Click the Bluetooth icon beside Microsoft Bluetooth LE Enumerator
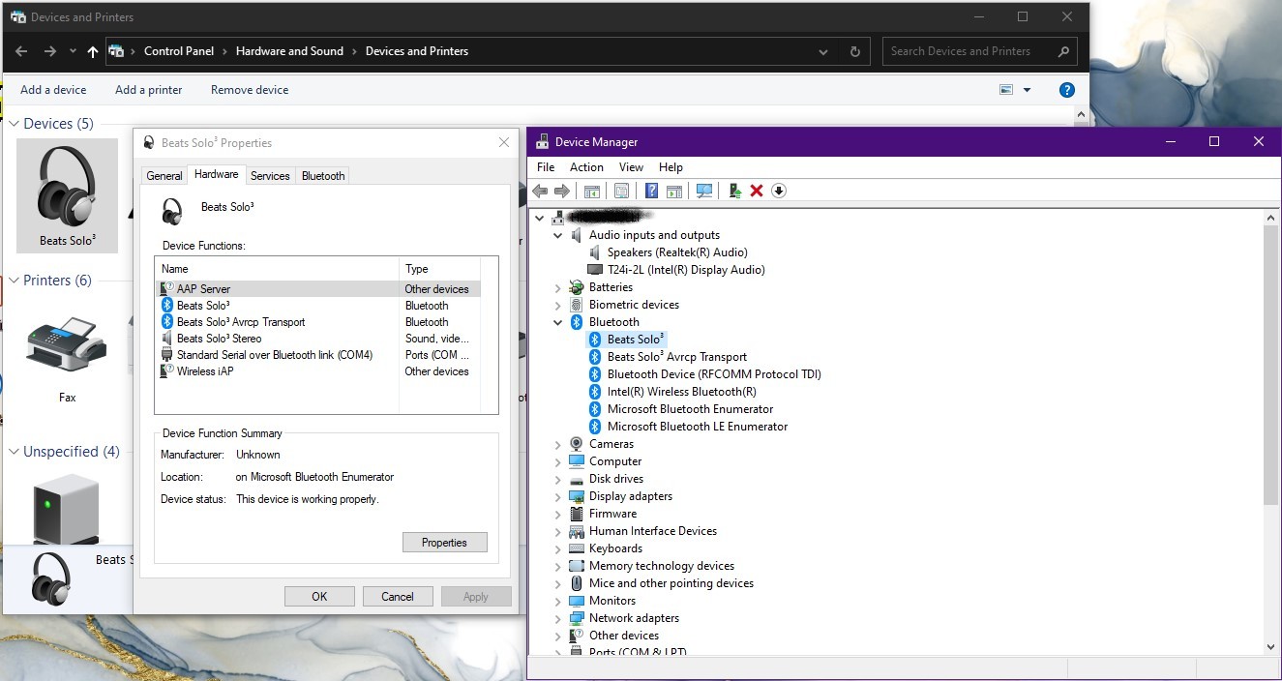Screen dimensions: 1282x681 pyautogui.click(x=595, y=427)
